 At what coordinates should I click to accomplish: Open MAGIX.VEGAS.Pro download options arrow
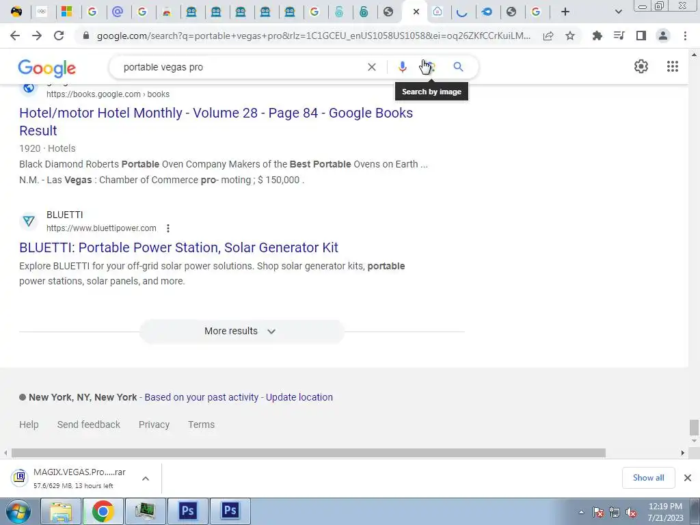click(146, 479)
